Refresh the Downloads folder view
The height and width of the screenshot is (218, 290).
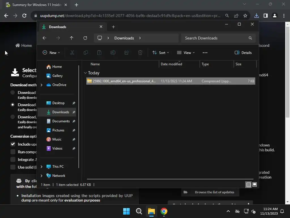[85, 38]
